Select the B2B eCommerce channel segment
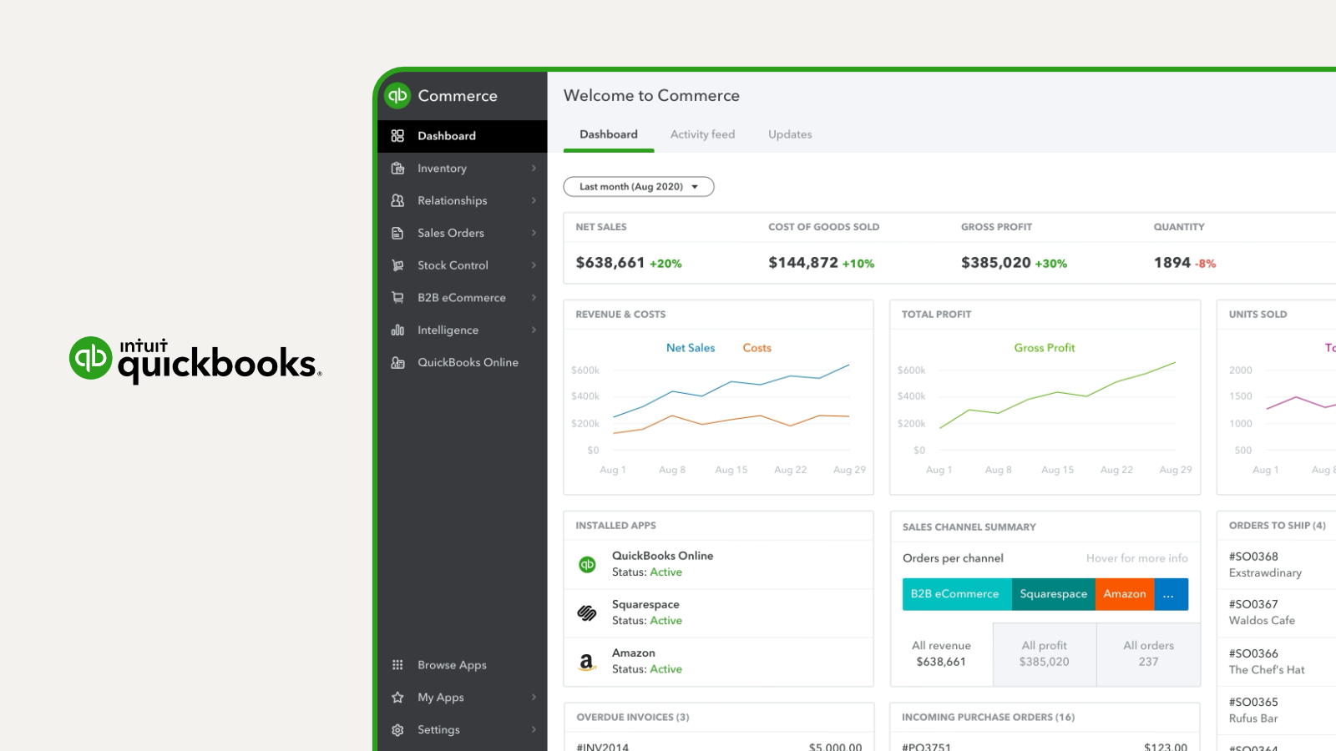 (x=957, y=594)
